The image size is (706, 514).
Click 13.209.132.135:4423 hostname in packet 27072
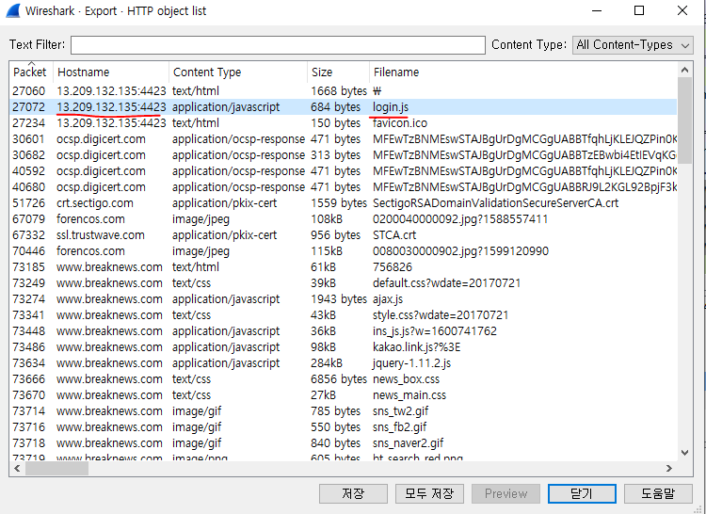tap(111, 107)
